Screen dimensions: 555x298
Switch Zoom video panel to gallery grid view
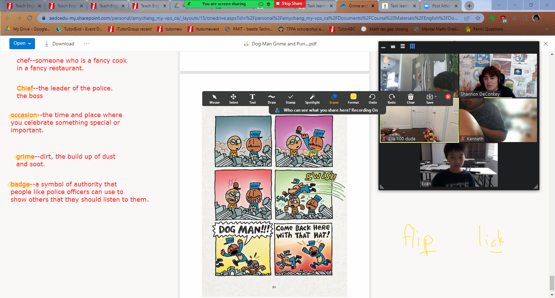412,46
